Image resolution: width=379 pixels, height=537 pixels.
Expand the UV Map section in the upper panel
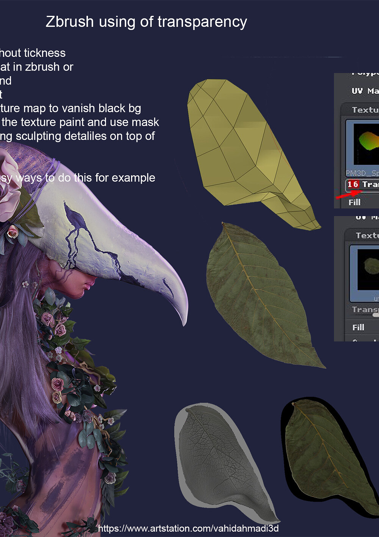click(365, 91)
